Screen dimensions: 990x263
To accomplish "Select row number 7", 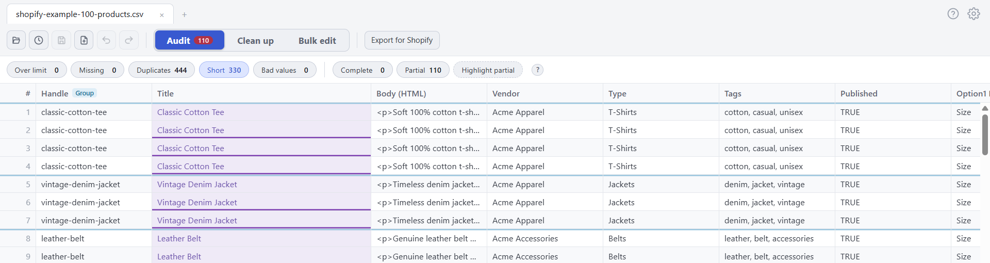I will [x=18, y=220].
